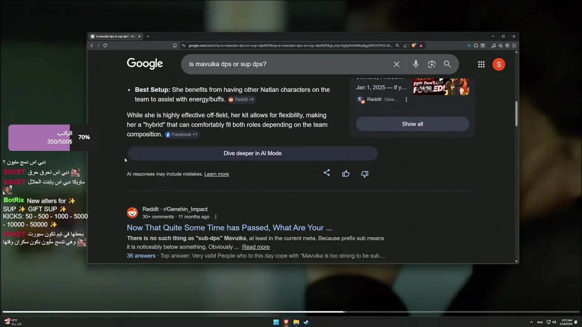Image resolution: width=582 pixels, height=327 pixels.
Task: Click the 'Facebook +1' source chip
Action: coord(181,134)
